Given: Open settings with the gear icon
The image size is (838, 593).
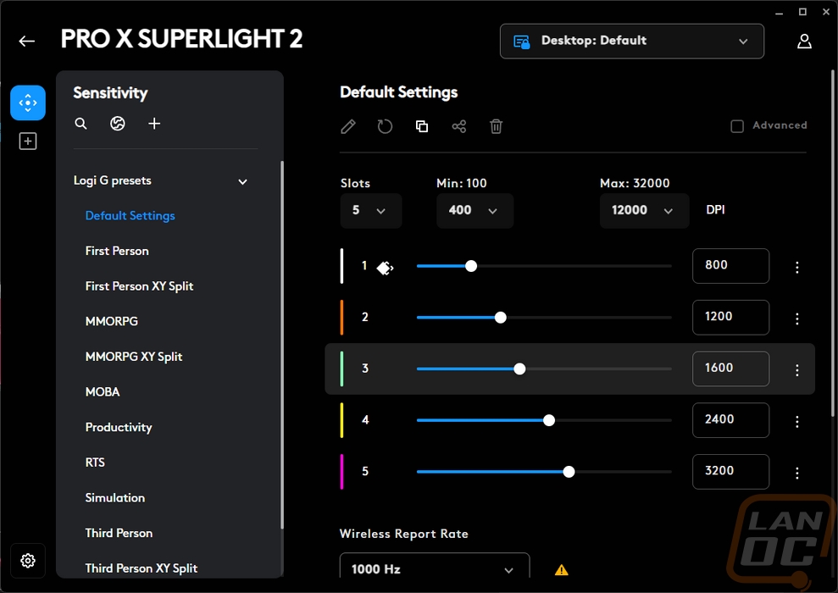Looking at the screenshot, I should tap(28, 561).
